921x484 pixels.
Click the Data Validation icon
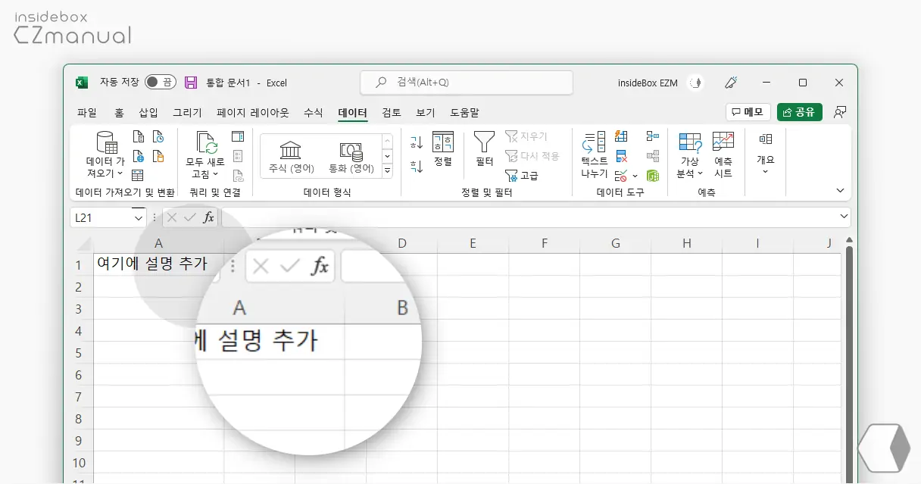(x=620, y=176)
